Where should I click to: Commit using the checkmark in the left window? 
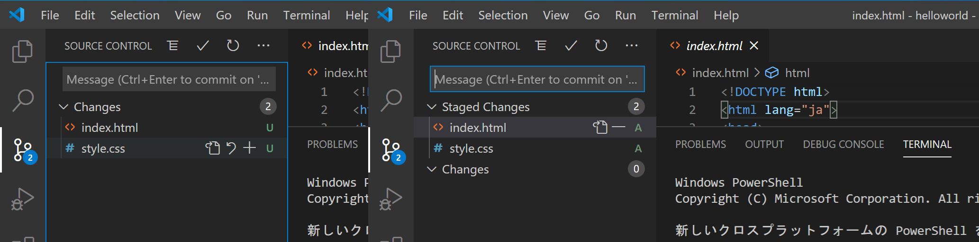[203, 46]
